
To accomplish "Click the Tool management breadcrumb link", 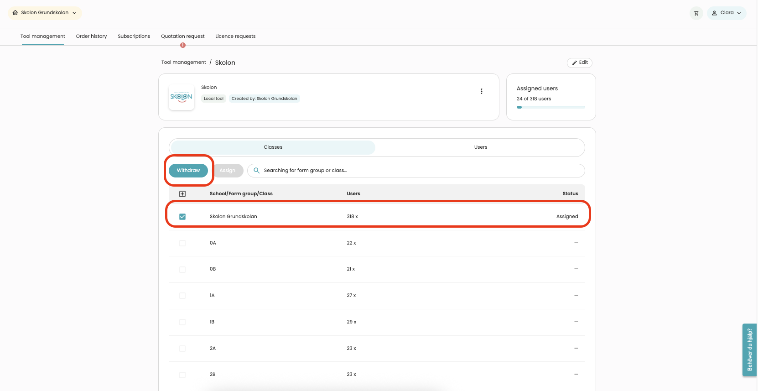I will coord(183,63).
